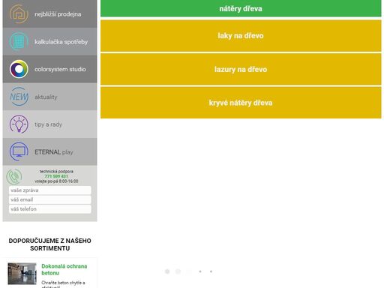
Task: Click the technická podpora label text
Action: click(56, 172)
